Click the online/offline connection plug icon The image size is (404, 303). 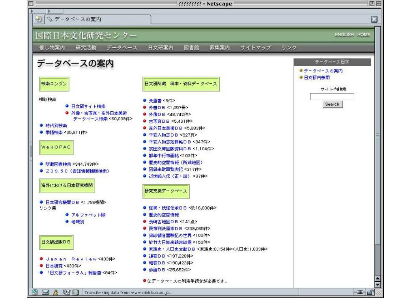coord(359,292)
